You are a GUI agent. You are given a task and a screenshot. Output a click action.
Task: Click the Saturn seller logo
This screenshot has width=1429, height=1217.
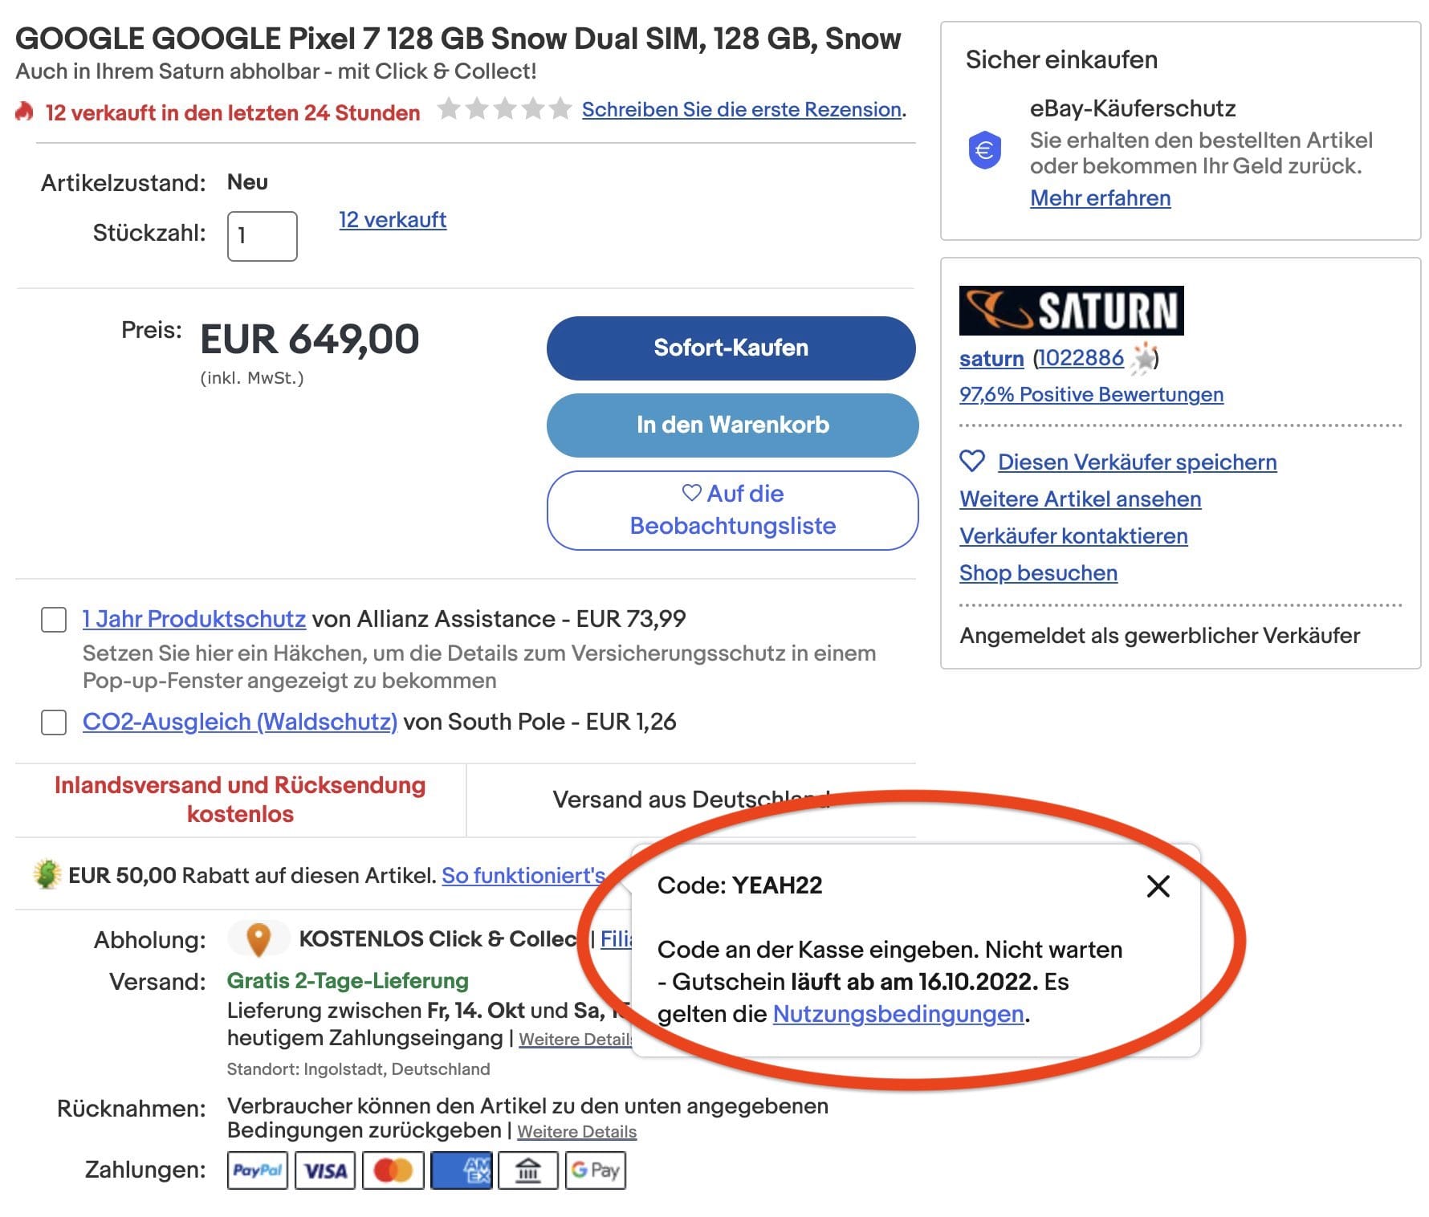click(x=1071, y=310)
